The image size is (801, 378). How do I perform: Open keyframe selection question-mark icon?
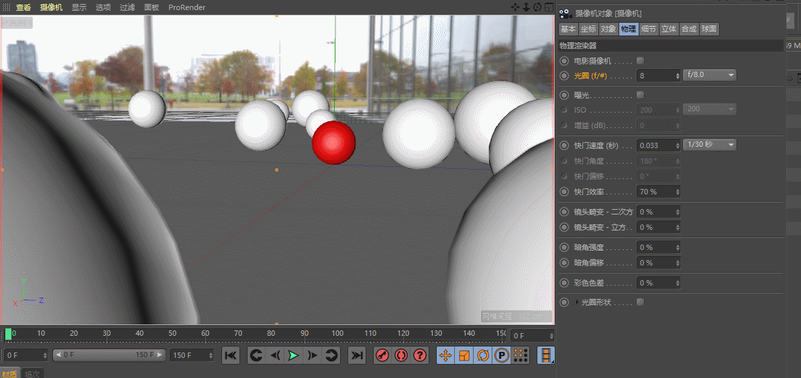[420, 356]
